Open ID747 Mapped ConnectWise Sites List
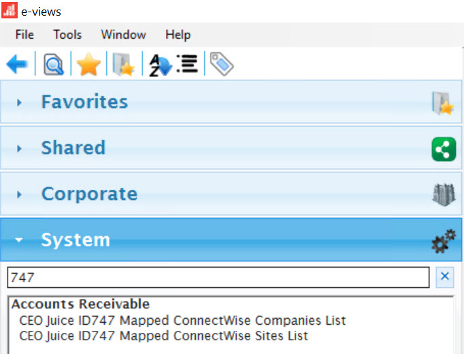The height and width of the screenshot is (354, 464). click(x=164, y=336)
